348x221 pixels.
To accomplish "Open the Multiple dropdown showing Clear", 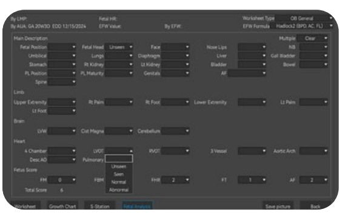I will pos(313,39).
